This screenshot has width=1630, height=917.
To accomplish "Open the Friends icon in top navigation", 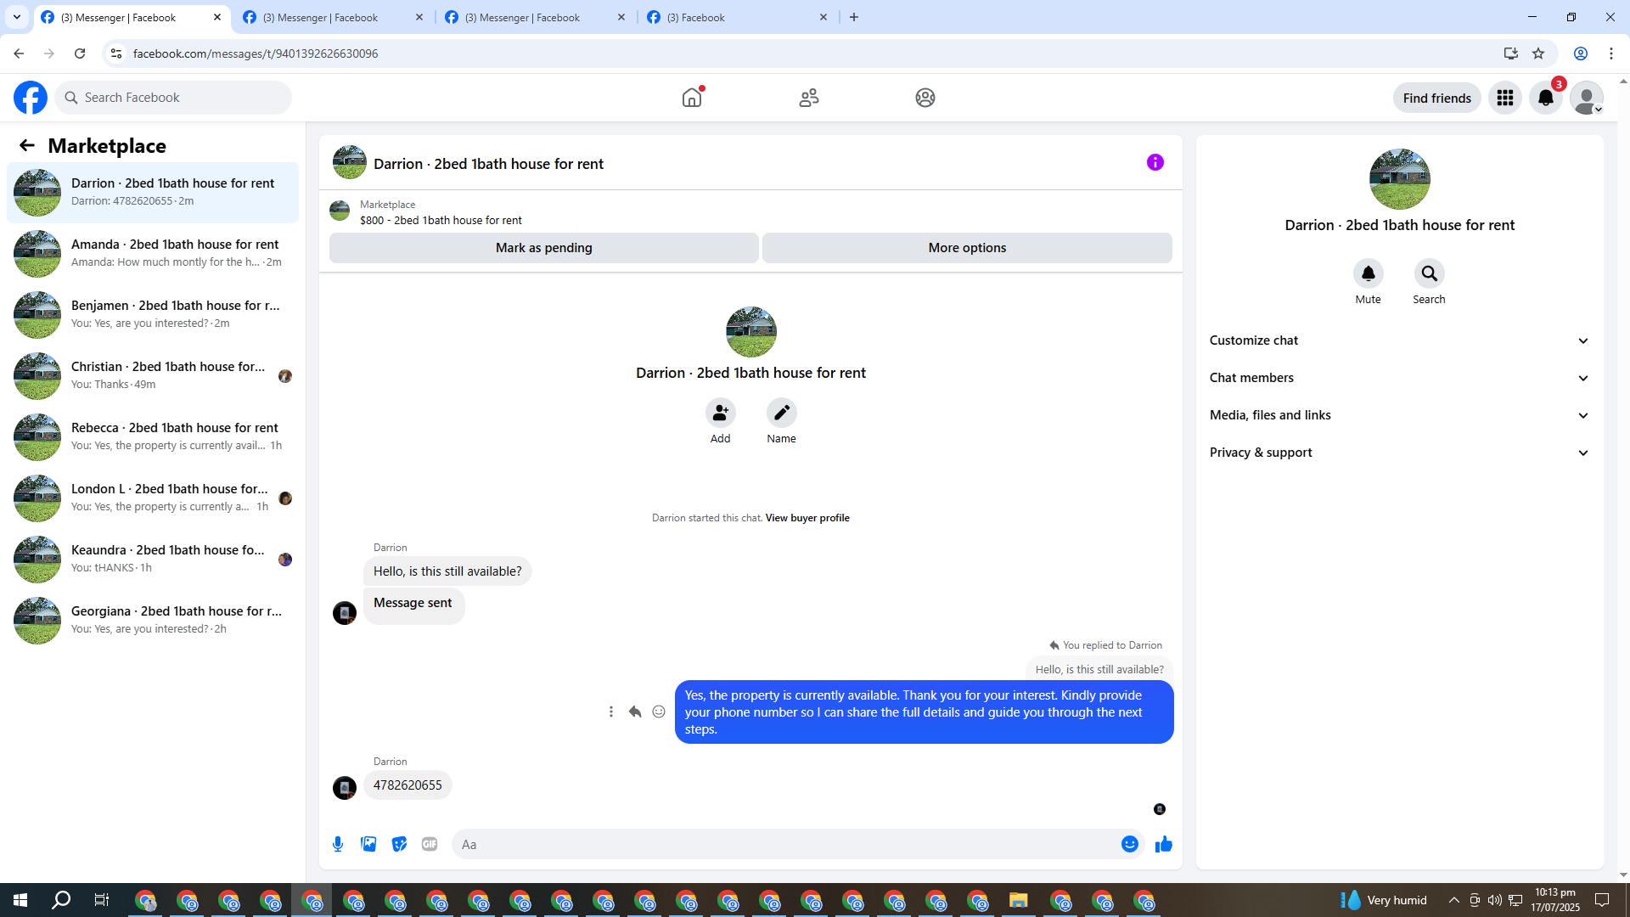I will tap(809, 98).
